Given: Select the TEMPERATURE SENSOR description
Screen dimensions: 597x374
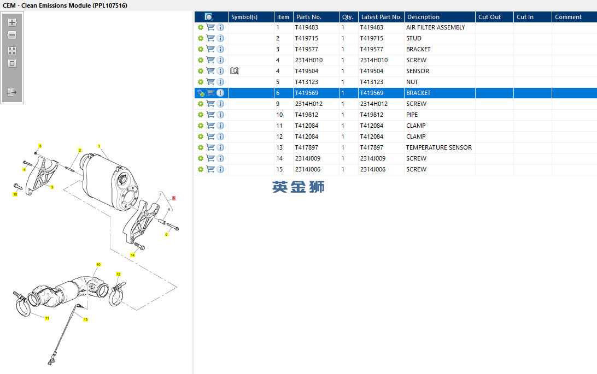Looking at the screenshot, I should 439,147.
